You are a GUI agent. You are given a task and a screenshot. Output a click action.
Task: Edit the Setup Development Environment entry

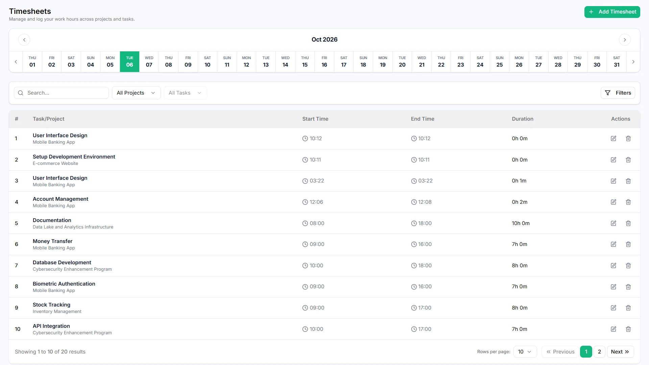614,160
